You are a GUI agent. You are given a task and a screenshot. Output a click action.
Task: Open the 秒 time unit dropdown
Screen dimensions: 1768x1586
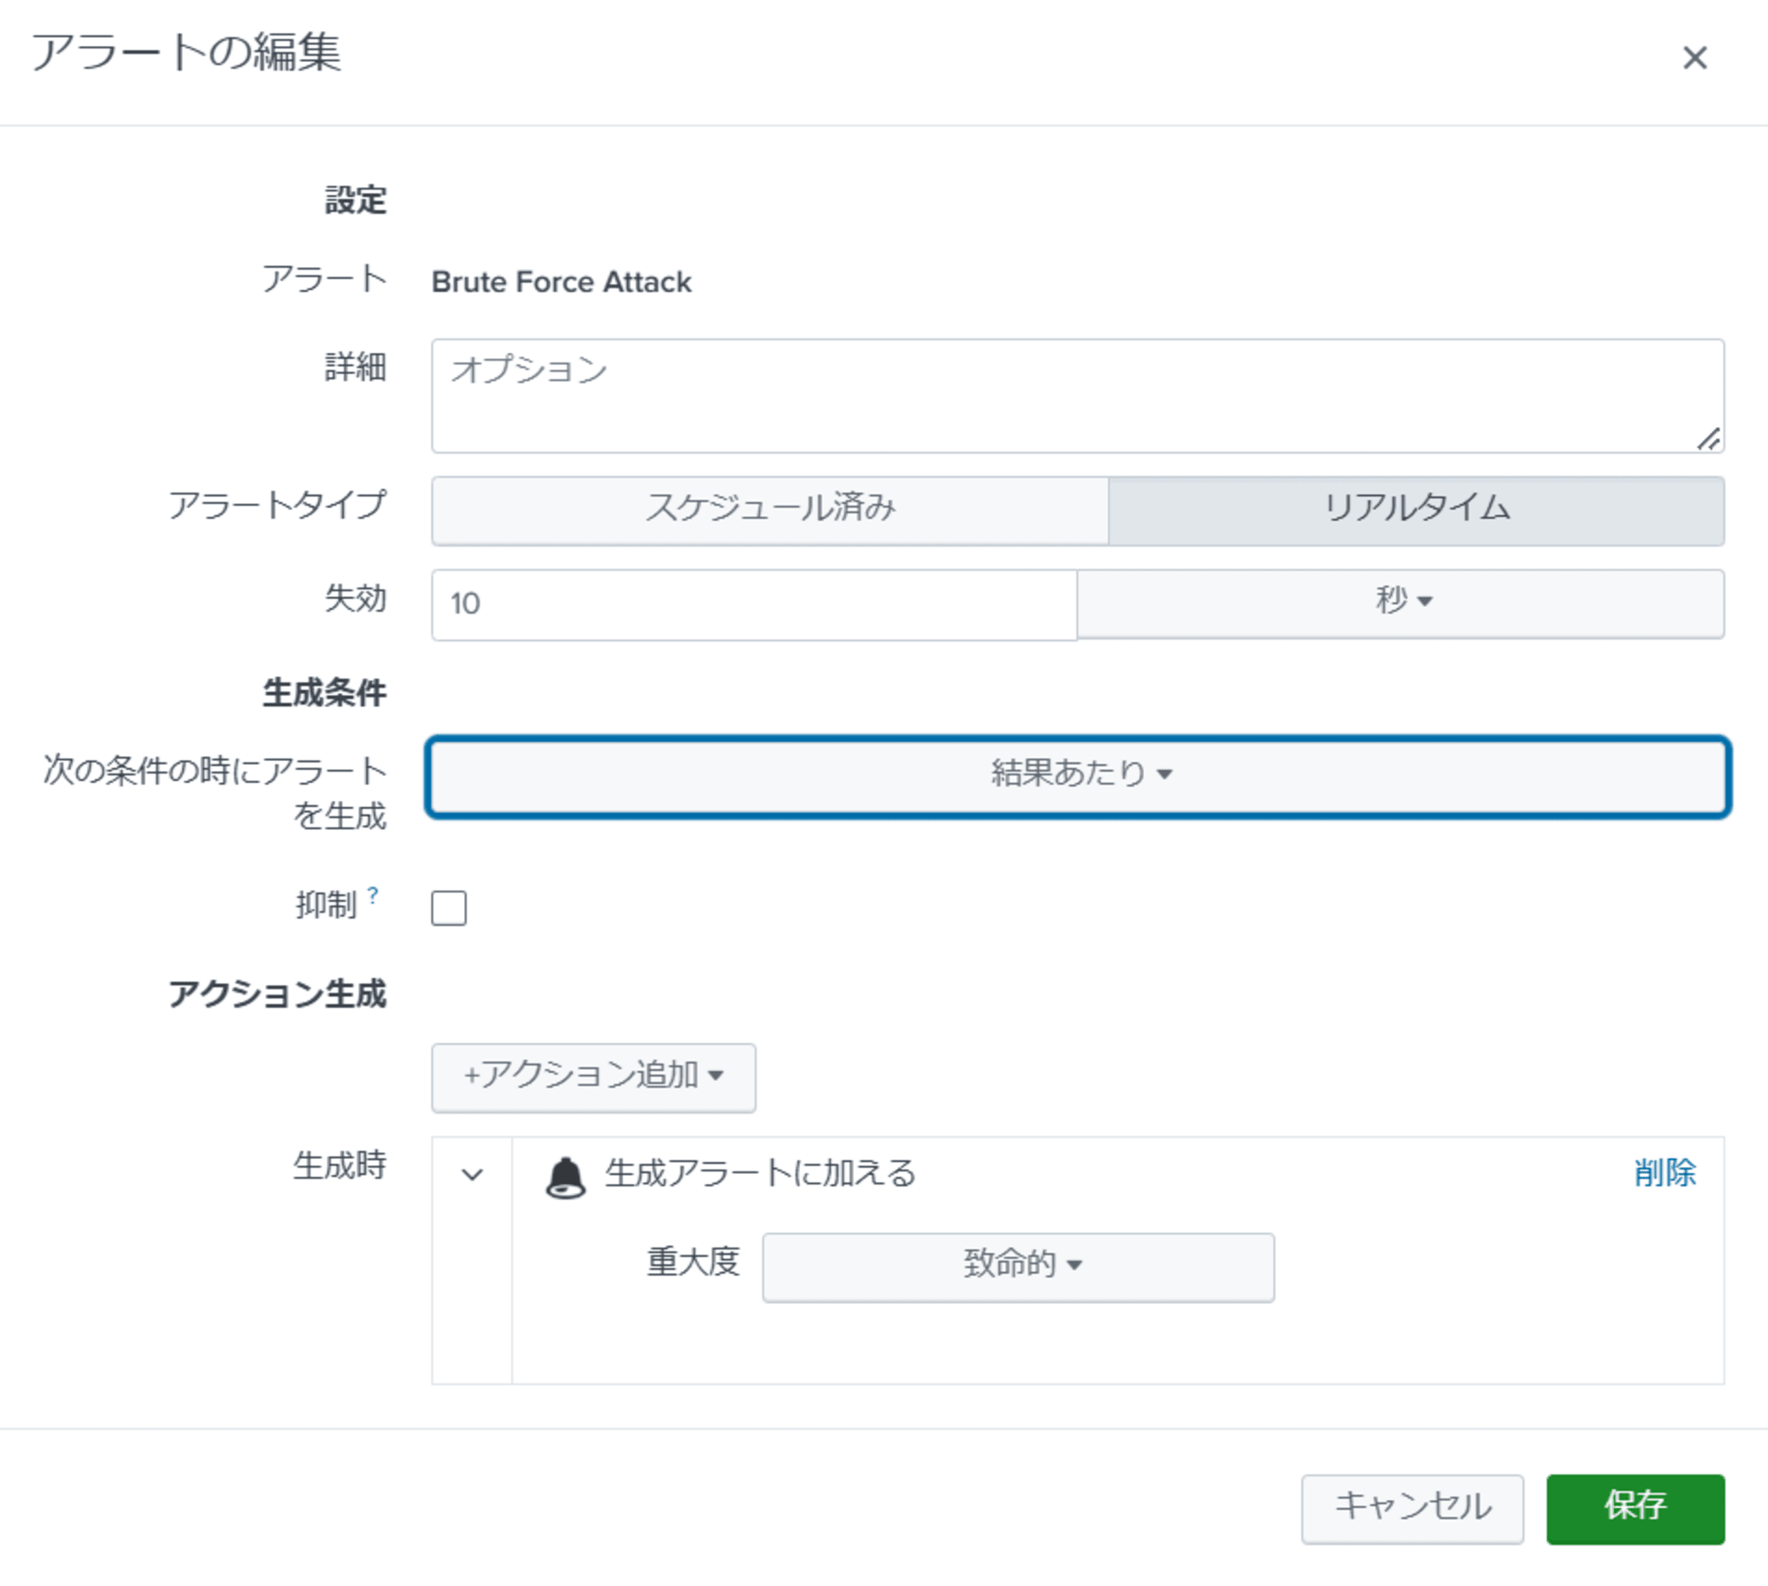1400,603
